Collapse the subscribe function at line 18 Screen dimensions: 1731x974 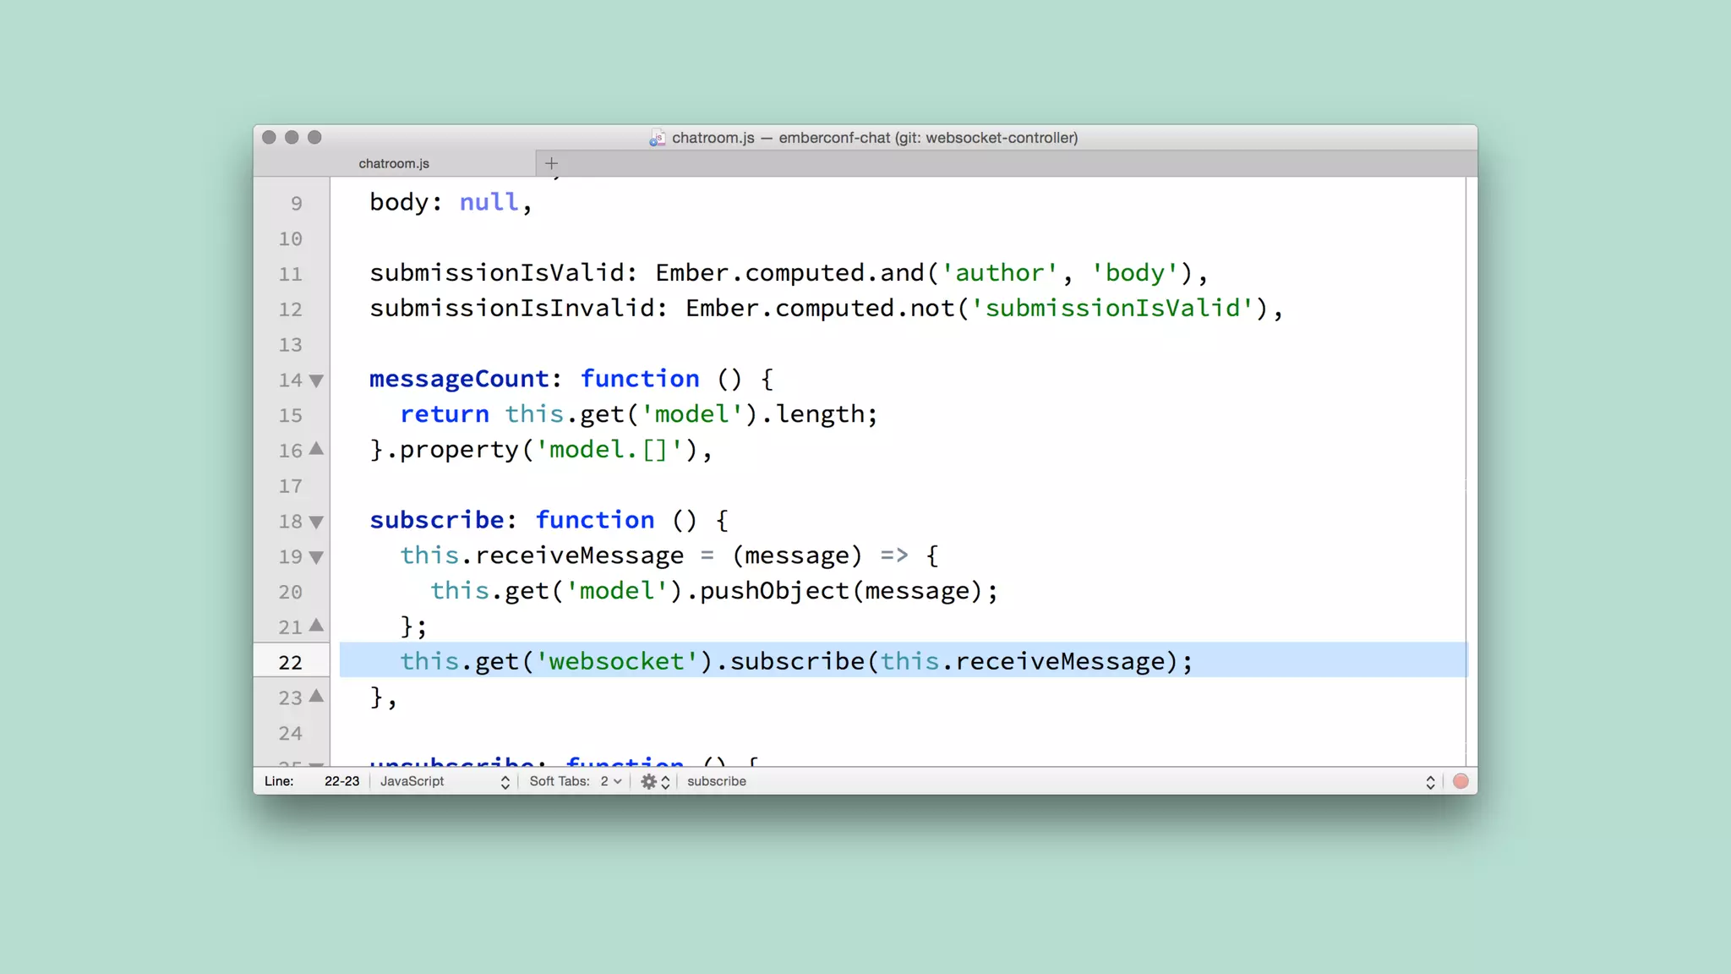pos(316,522)
